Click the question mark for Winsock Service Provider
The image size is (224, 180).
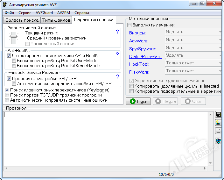click(x=117, y=76)
